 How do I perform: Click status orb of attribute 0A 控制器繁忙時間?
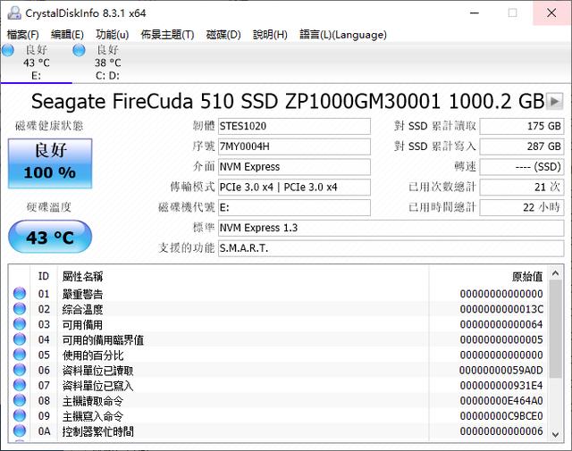[20, 431]
